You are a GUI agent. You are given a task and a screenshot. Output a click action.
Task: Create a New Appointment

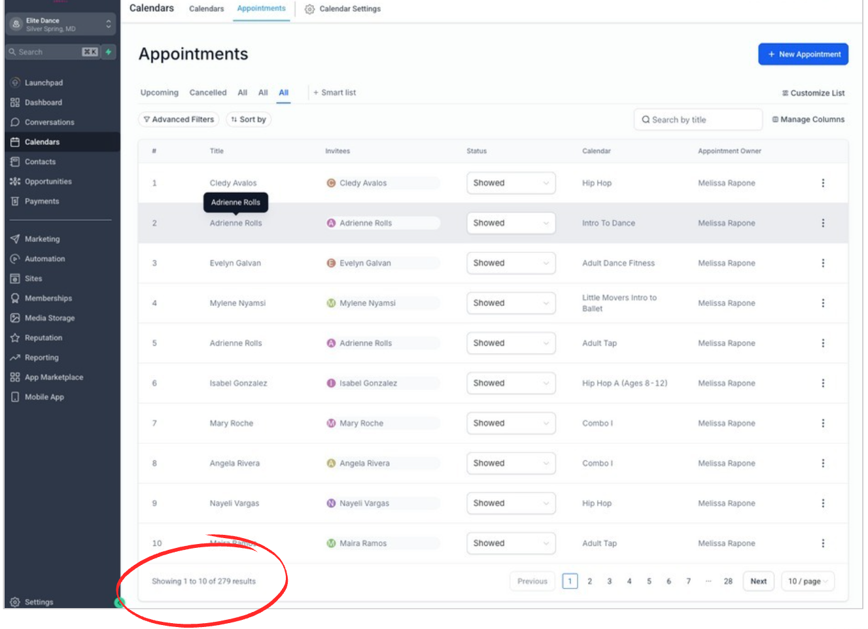pyautogui.click(x=803, y=54)
